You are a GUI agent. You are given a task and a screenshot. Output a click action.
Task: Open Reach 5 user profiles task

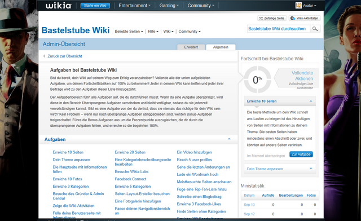(x=194, y=160)
